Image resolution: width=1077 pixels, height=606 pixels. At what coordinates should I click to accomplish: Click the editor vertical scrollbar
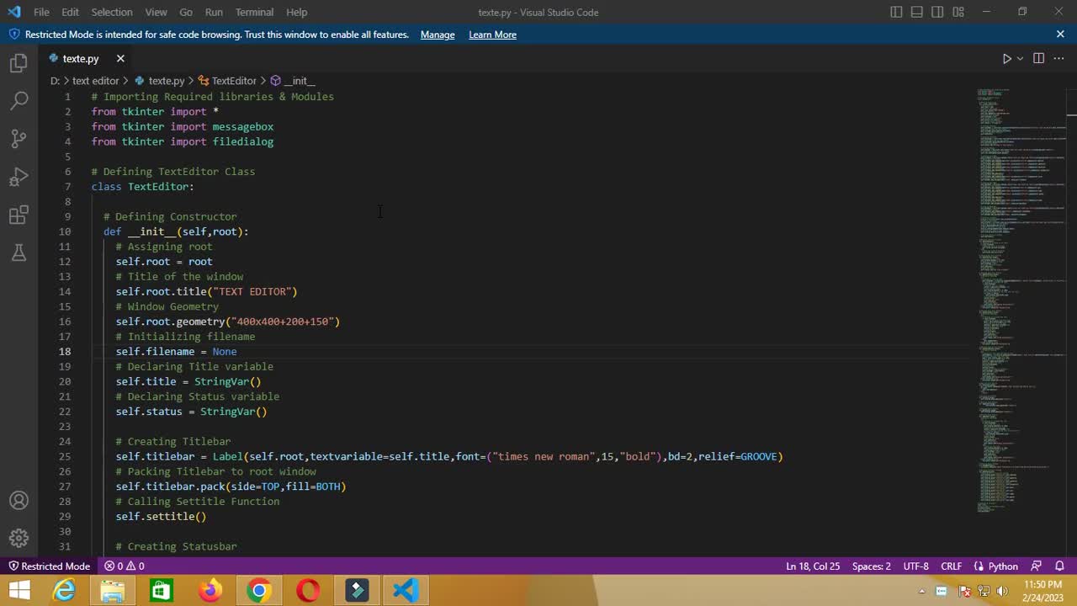pyautogui.click(x=1071, y=322)
